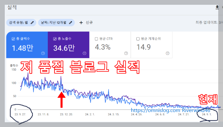Open help icon on 총 노출수 card
This screenshot has height=127, width=223.
click(x=84, y=53)
